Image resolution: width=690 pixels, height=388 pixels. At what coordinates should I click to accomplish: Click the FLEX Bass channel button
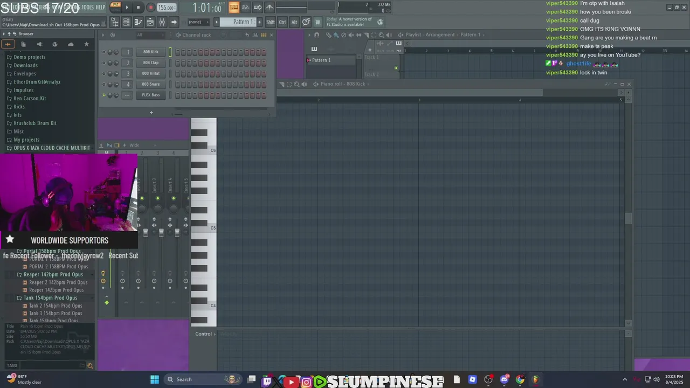[150, 95]
